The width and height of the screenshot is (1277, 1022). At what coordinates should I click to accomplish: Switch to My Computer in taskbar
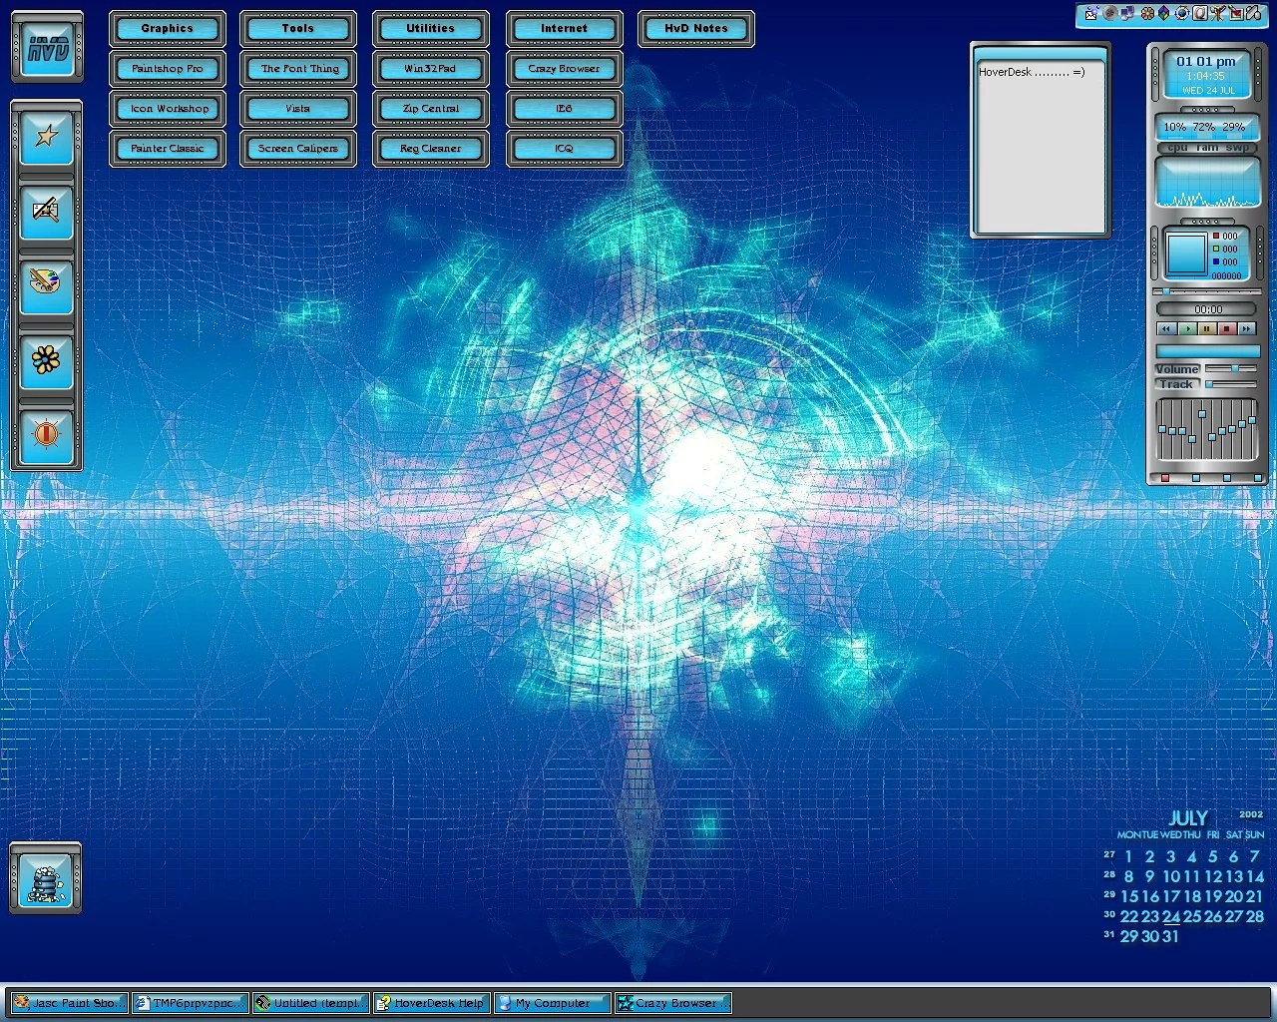click(553, 1003)
